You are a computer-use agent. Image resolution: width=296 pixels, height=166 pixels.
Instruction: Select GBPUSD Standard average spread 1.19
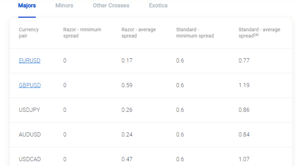pos(244,85)
